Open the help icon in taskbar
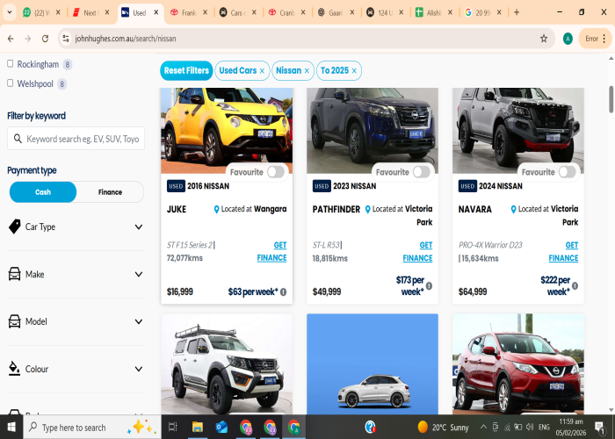This screenshot has width=615, height=439. (x=370, y=427)
